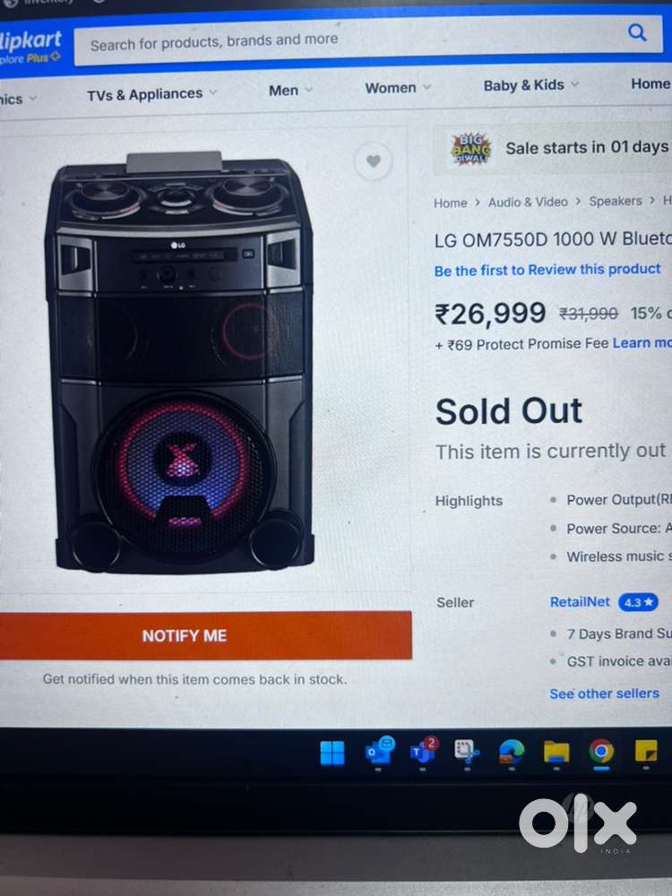Click the LG speaker product image

click(180, 362)
